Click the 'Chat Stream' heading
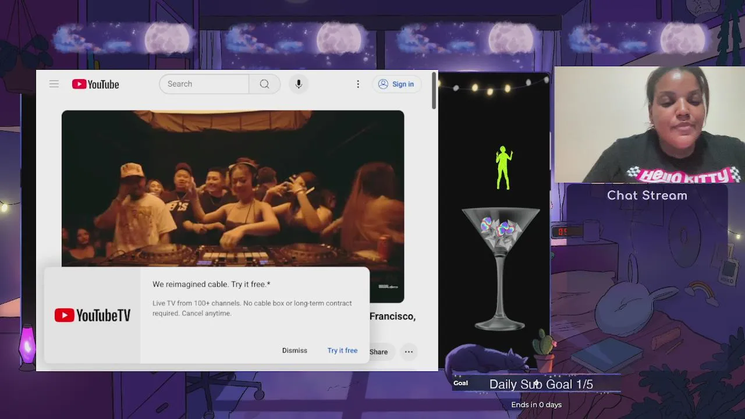745x419 pixels. [x=647, y=196]
